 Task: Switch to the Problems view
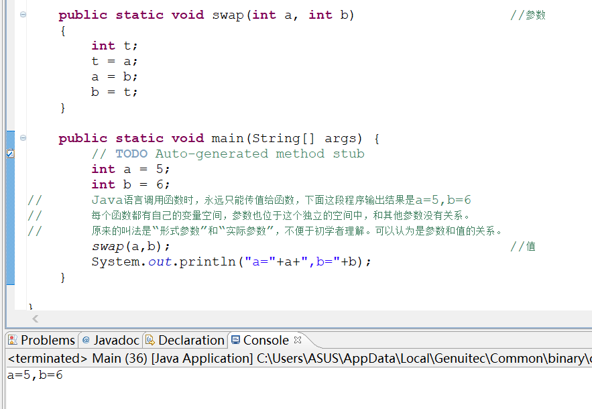[47, 340]
